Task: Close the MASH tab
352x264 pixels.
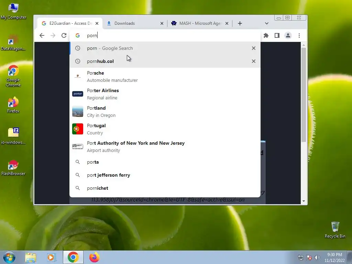Action: [x=227, y=23]
